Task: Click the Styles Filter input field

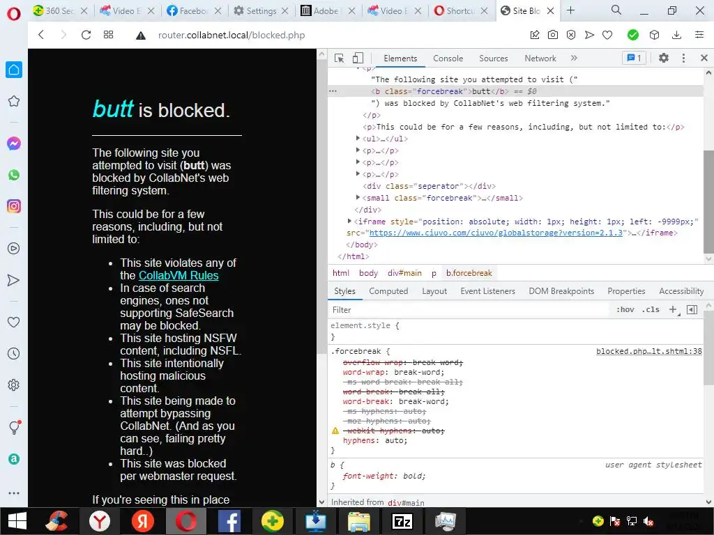Action: click(x=469, y=310)
